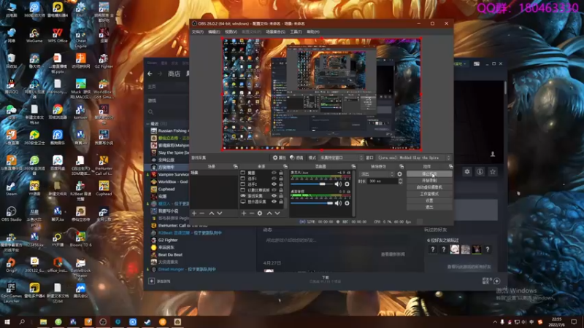
Task: Click 启动虚拟摄像机 virtual camera button
Action: pyautogui.click(x=429, y=187)
